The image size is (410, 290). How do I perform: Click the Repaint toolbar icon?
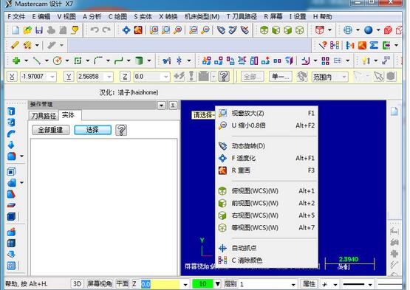tap(138, 30)
